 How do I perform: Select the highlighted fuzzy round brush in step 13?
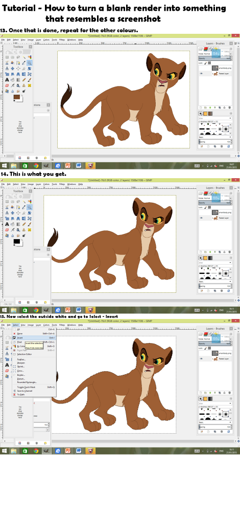pos(226,129)
